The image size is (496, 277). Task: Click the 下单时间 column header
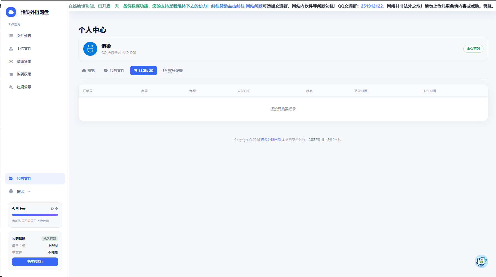tap(361, 91)
